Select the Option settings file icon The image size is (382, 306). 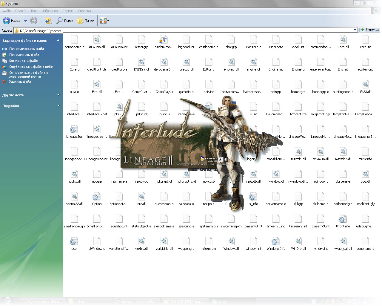click(x=97, y=197)
